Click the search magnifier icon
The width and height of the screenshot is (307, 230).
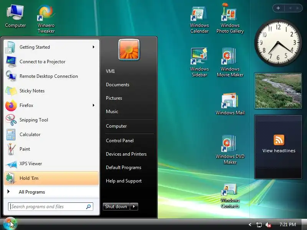point(89,207)
